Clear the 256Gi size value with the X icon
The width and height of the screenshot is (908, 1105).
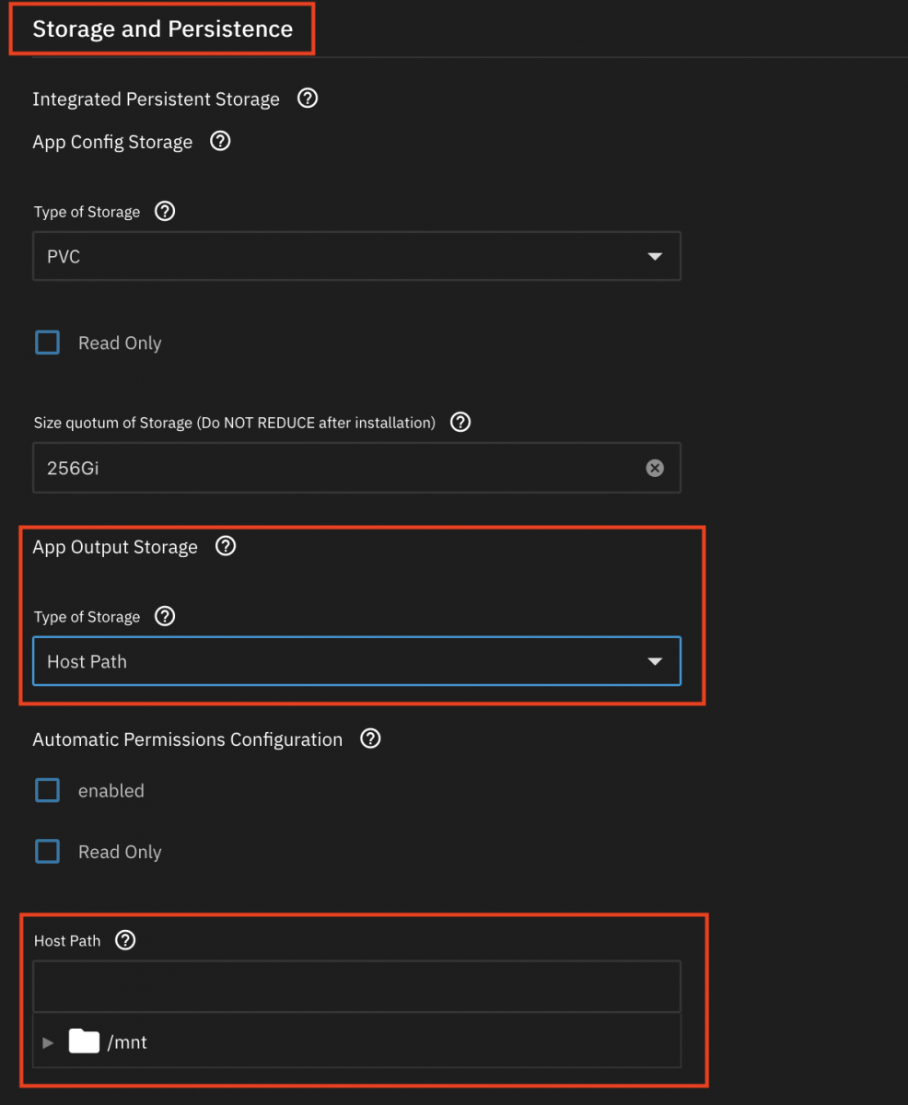click(x=655, y=468)
